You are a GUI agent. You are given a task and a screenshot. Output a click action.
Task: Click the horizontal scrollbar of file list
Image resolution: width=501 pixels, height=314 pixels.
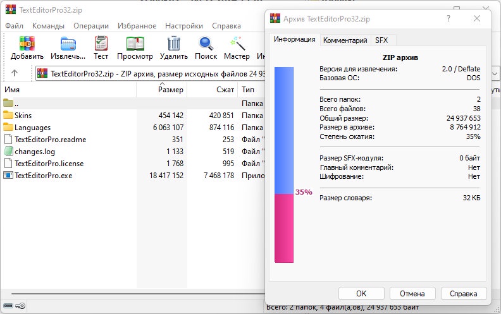click(138, 294)
